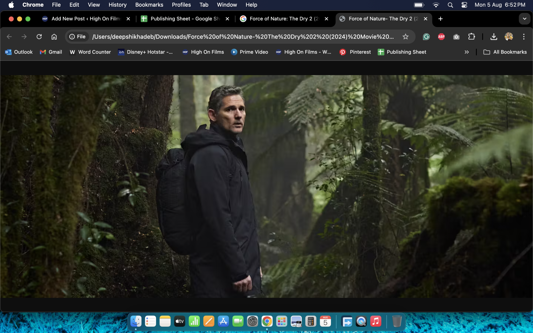Open Reminders from the Dock
This screenshot has width=533, height=333.
click(150, 321)
